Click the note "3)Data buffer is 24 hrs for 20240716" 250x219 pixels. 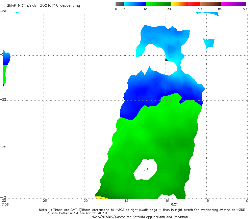click(x=78, y=213)
